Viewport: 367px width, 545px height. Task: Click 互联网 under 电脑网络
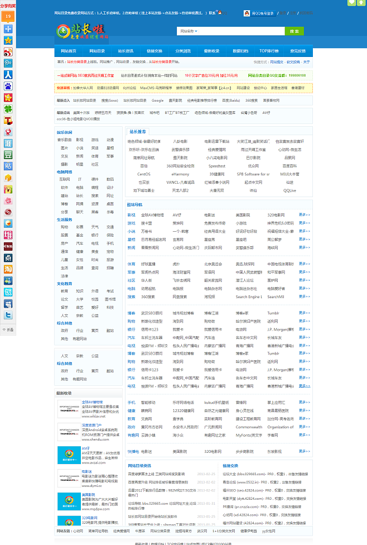[64, 179]
